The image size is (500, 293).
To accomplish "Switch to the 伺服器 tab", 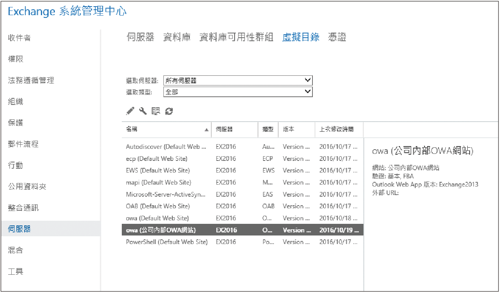I will (140, 37).
